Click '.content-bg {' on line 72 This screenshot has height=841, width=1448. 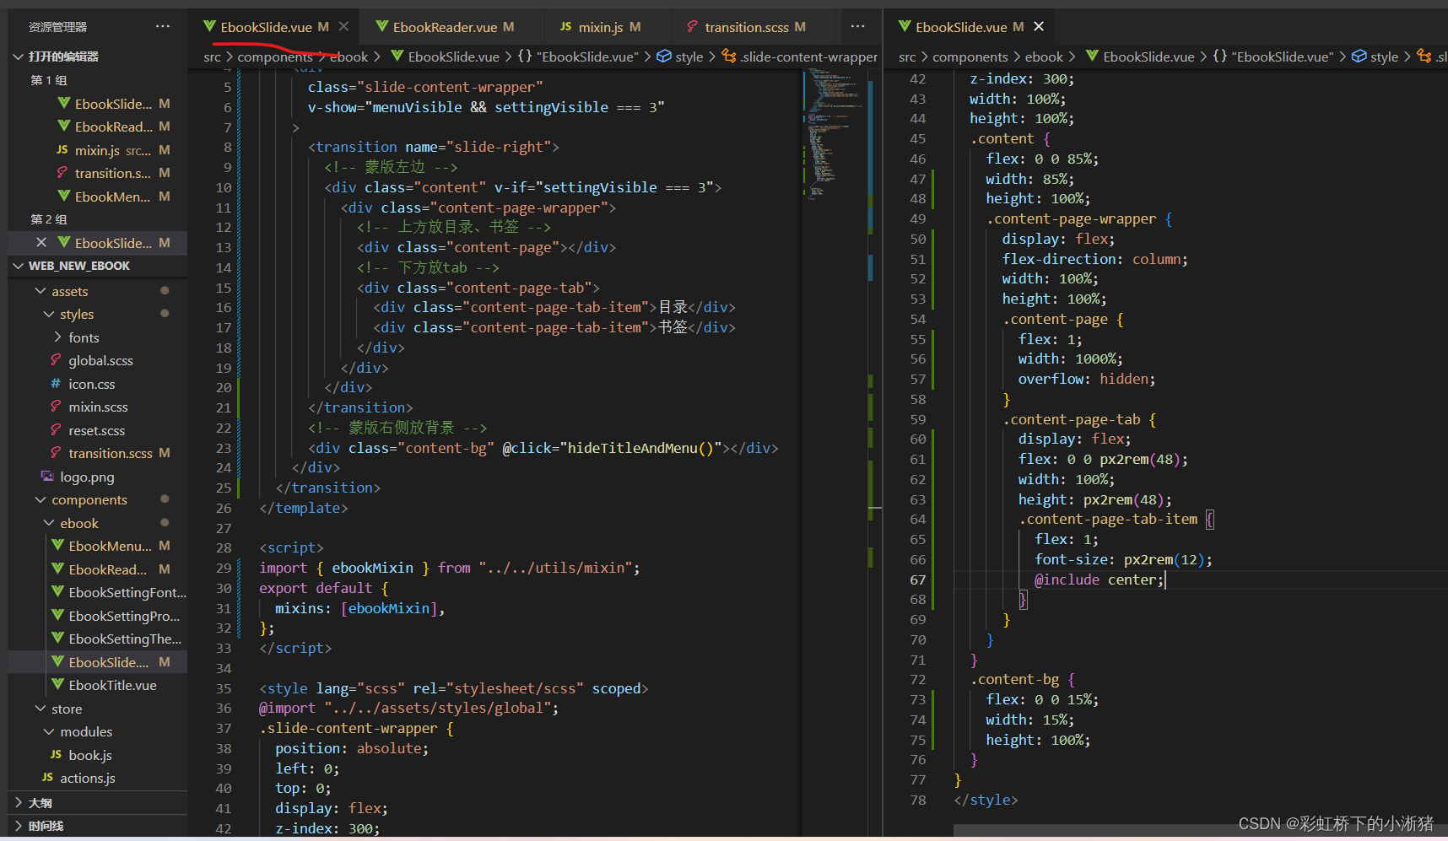[x=1023, y=679]
